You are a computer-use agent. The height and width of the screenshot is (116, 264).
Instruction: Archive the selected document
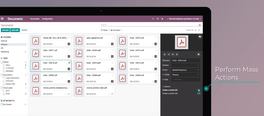click(199, 54)
